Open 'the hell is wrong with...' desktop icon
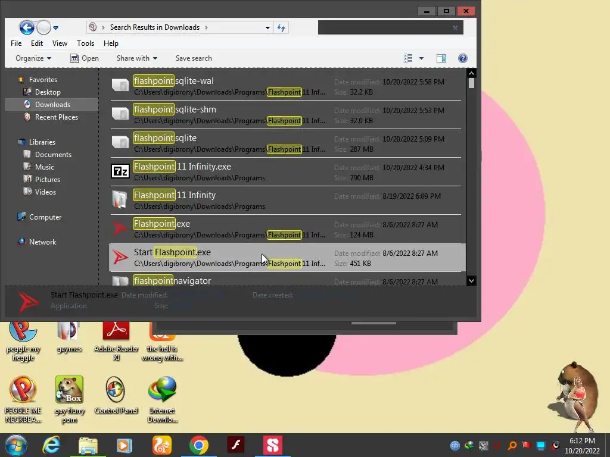Image resolution: width=610 pixels, height=457 pixels. click(162, 342)
